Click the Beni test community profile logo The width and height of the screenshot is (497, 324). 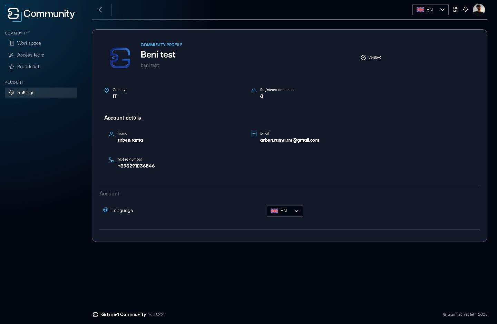click(120, 58)
